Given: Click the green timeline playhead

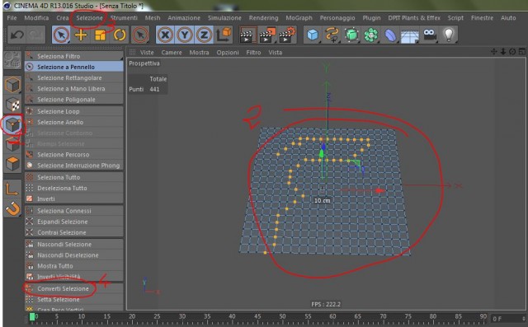Looking at the screenshot, I should [x=32, y=316].
